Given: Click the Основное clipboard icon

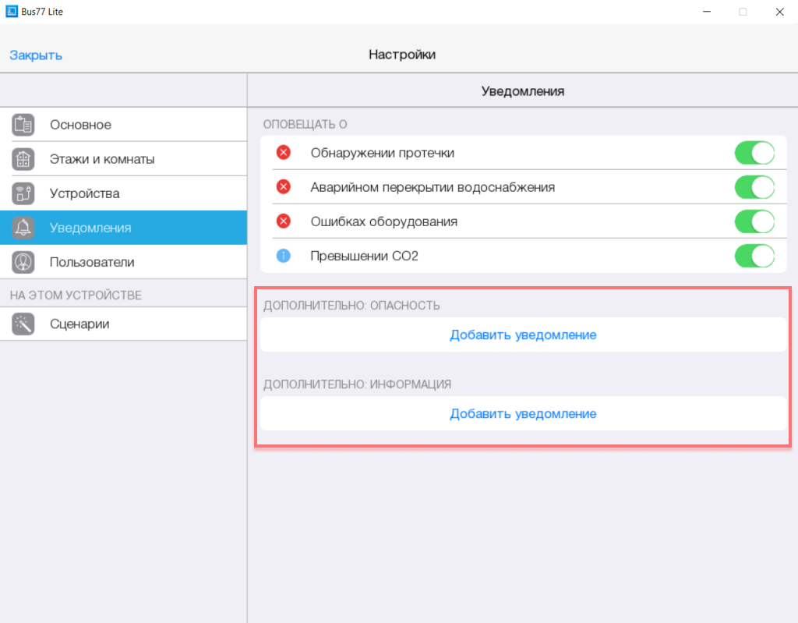Looking at the screenshot, I should click(x=23, y=125).
